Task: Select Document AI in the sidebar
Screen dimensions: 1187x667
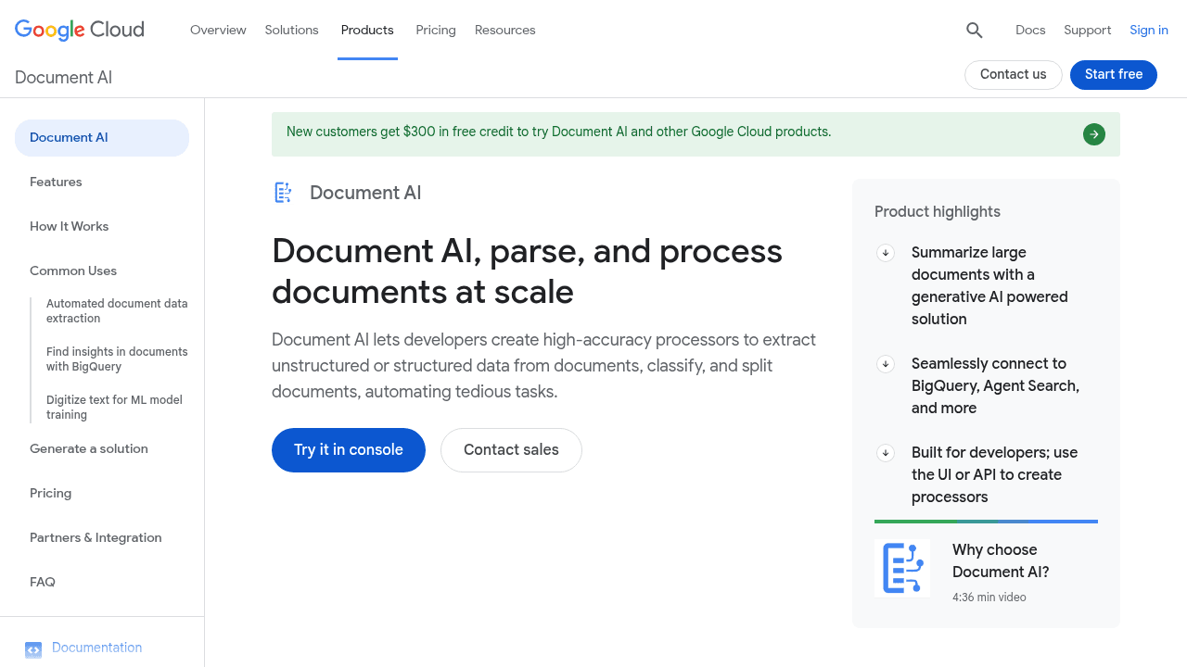Action: pos(102,138)
